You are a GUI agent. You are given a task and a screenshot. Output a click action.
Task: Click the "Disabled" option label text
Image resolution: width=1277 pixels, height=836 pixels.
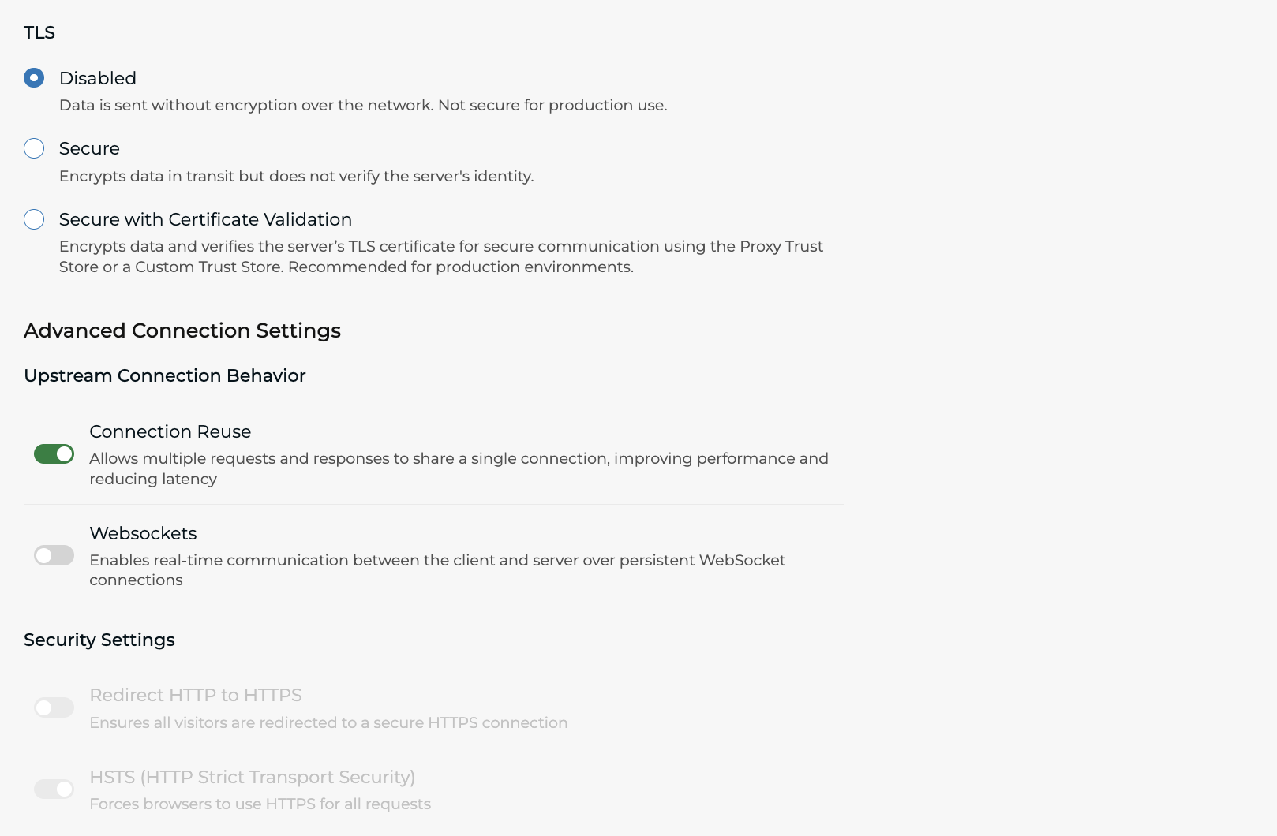(98, 78)
